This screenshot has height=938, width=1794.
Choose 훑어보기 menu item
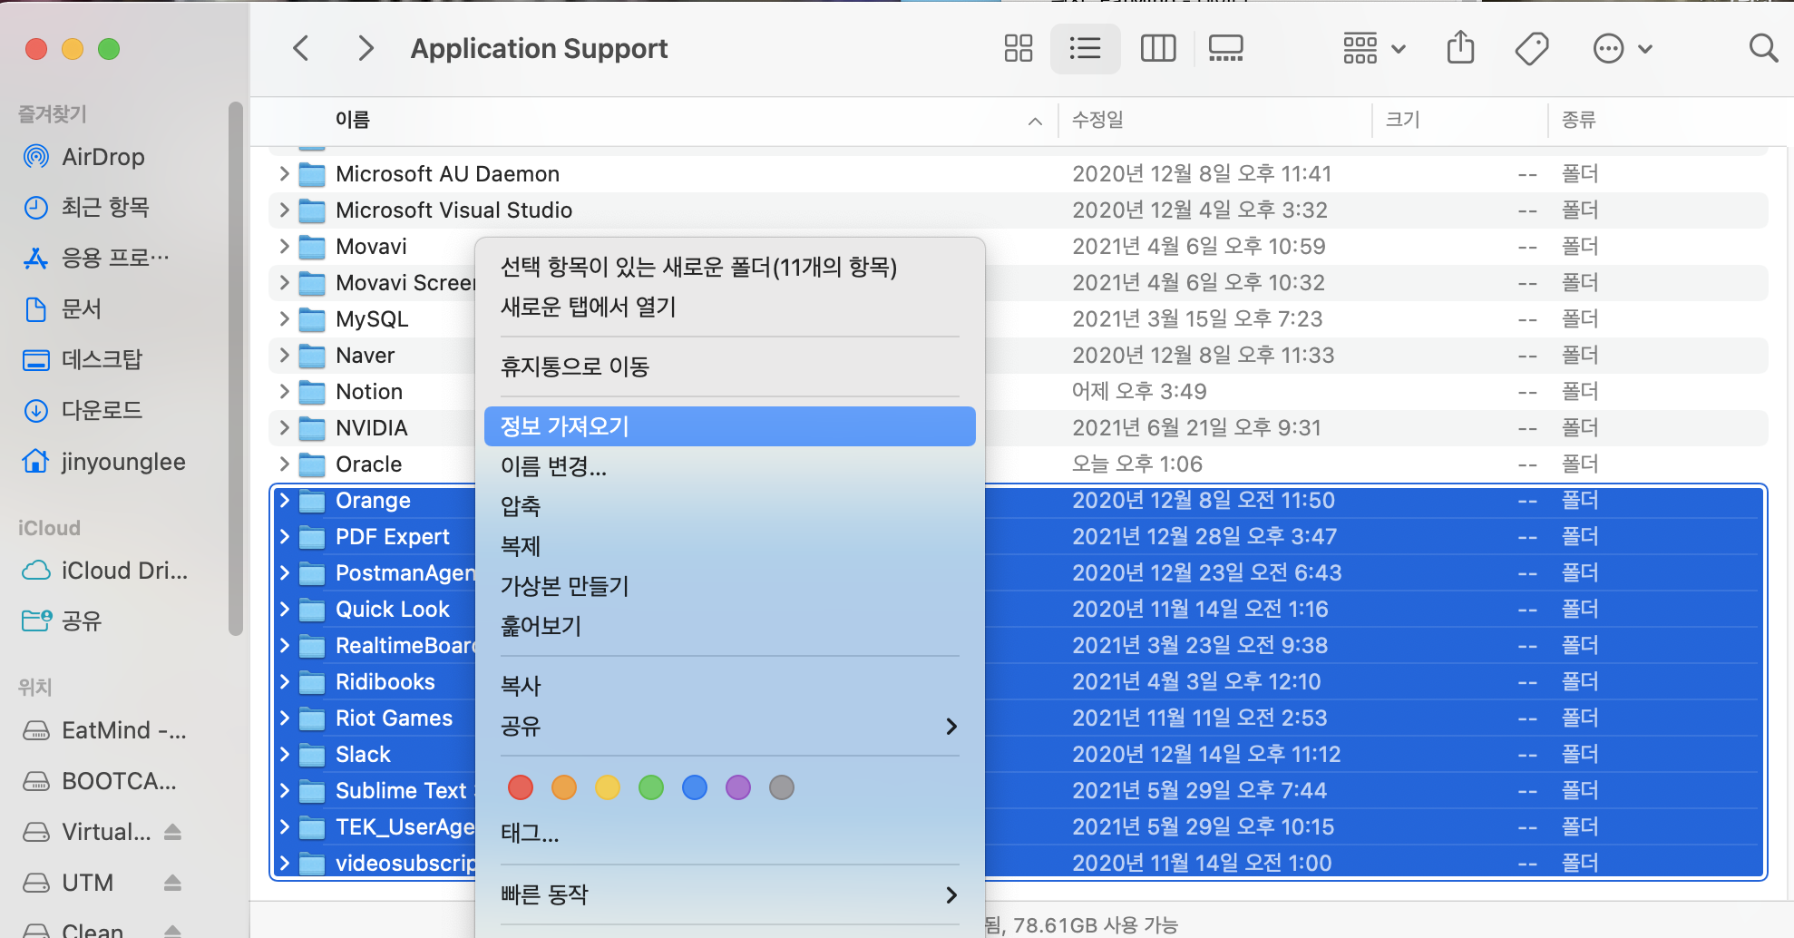730,626
